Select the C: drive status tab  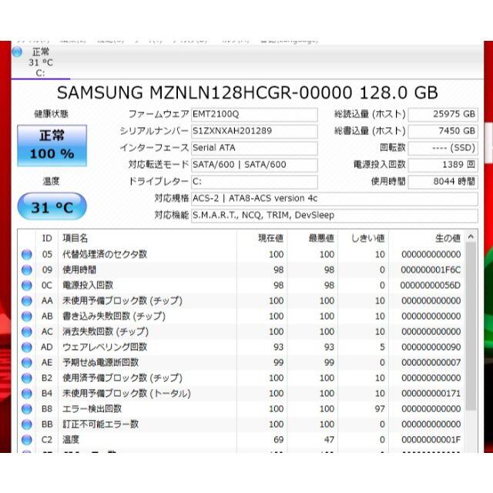[x=41, y=62]
